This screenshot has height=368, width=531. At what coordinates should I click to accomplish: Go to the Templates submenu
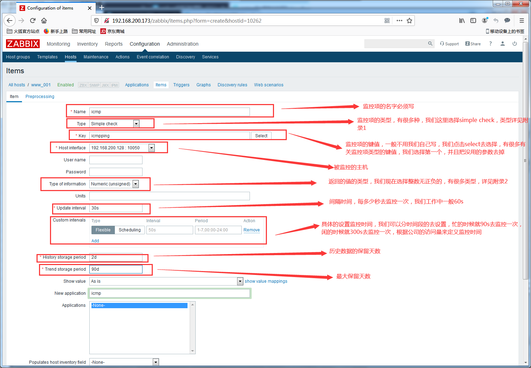[47, 57]
